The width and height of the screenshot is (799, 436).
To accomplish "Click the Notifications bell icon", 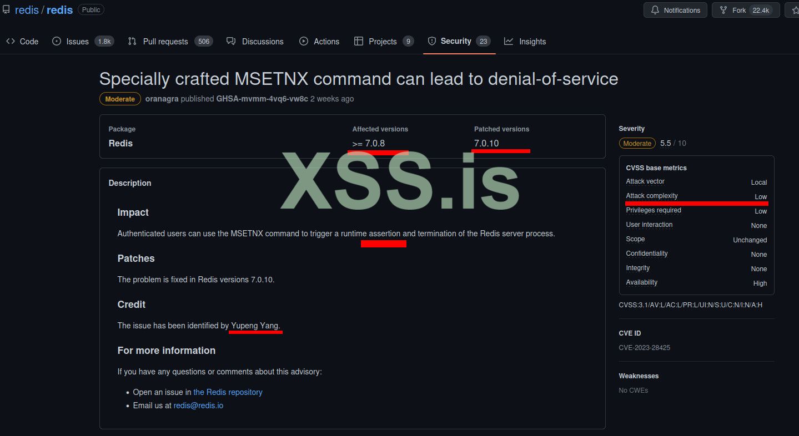I will pos(655,11).
